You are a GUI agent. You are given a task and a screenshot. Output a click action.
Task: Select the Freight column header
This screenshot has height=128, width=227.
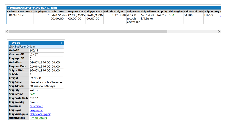pyautogui.click(x=119, y=11)
